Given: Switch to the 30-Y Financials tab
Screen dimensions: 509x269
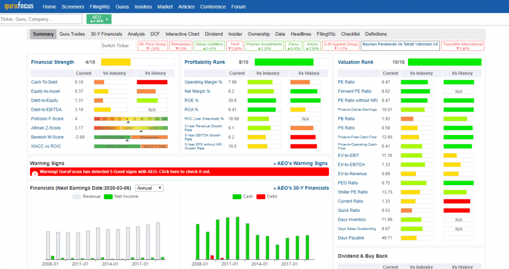Looking at the screenshot, I should (106, 34).
